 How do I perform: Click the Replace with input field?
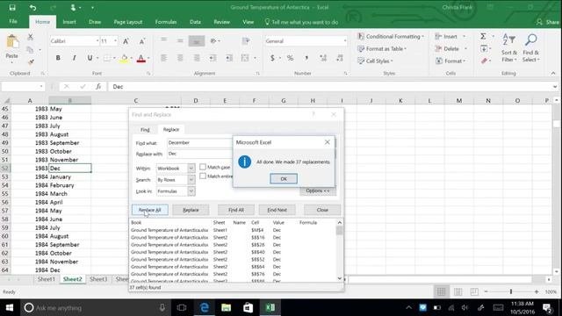[199, 154]
